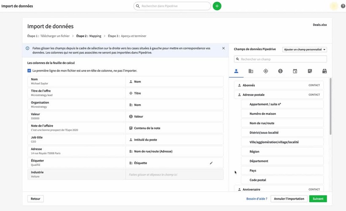Open Ajouter un champ personnalisé dropdown
This screenshot has height=211, width=346.
click(x=305, y=49)
